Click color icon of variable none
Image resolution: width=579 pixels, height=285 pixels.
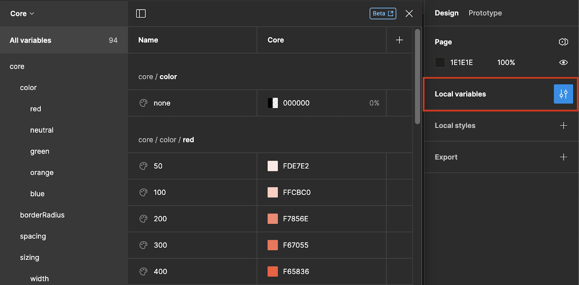(x=143, y=103)
